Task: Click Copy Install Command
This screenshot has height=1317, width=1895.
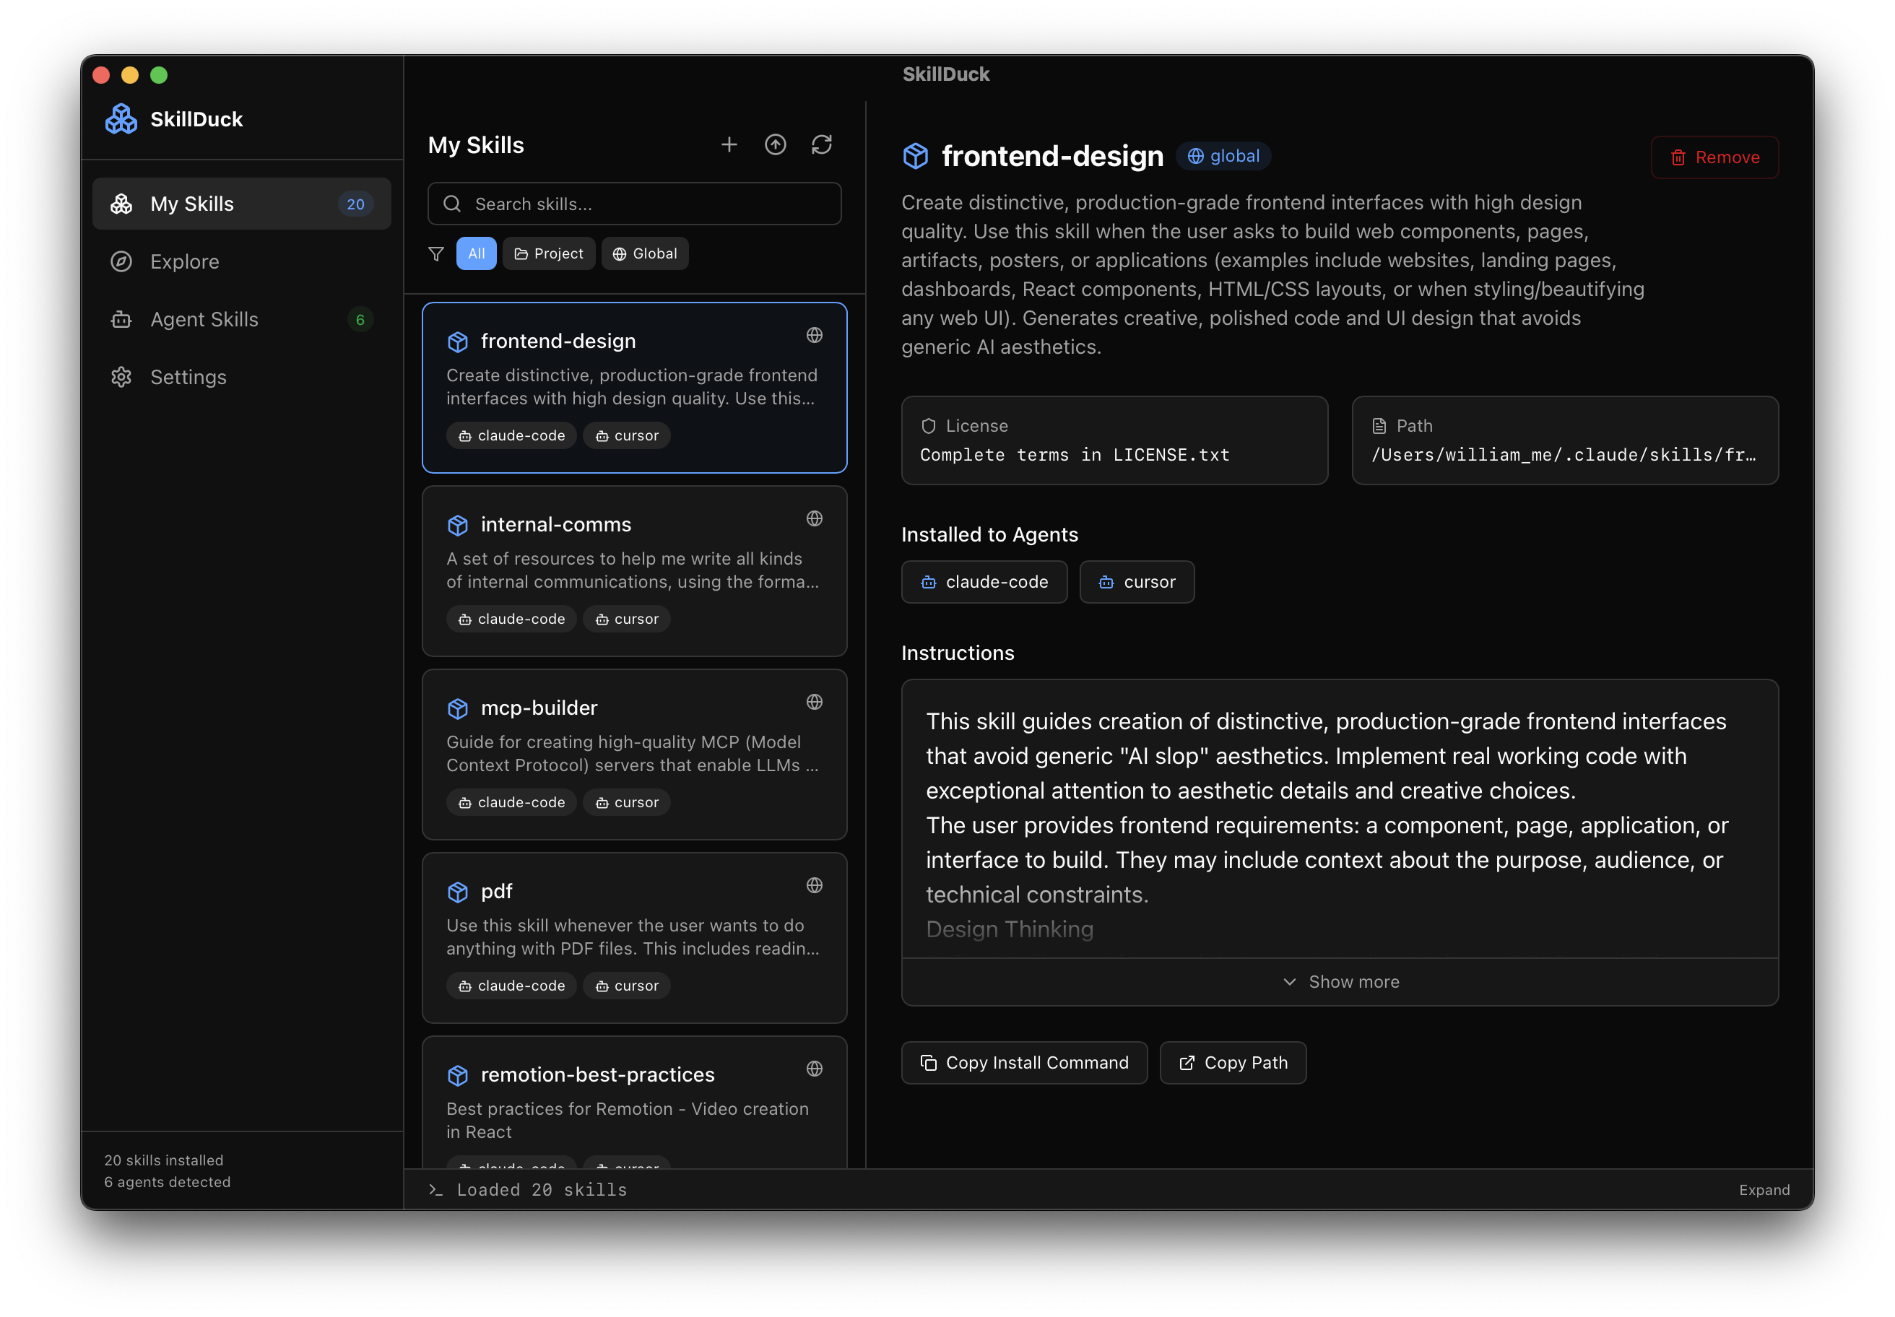Action: coord(1023,1062)
